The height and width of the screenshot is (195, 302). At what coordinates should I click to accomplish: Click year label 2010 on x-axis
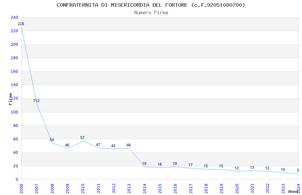83,188
